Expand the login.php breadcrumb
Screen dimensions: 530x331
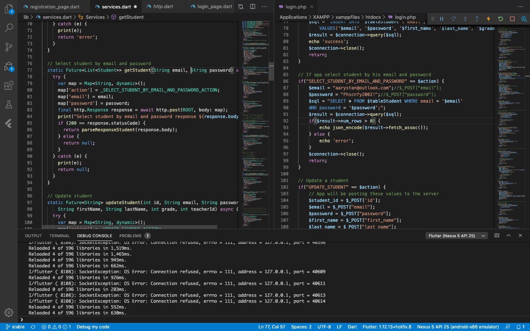402,17
